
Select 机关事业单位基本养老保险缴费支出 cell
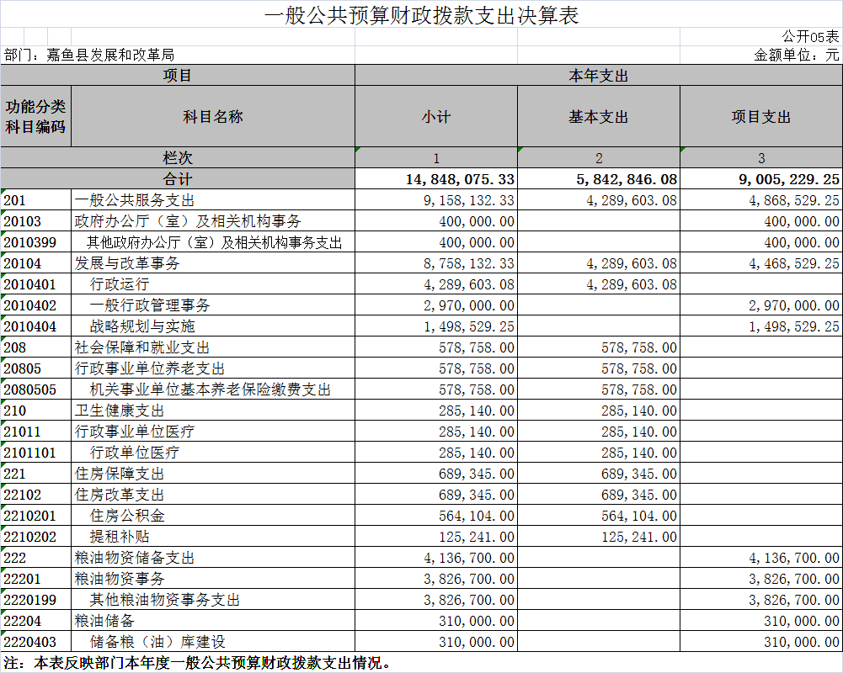213,389
